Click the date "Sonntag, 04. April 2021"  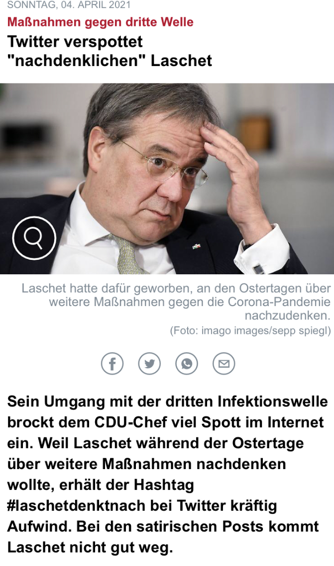(x=69, y=5)
